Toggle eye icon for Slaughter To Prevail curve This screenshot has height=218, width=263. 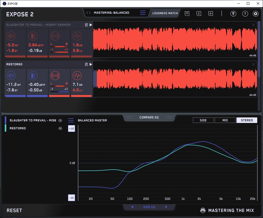tap(60, 121)
